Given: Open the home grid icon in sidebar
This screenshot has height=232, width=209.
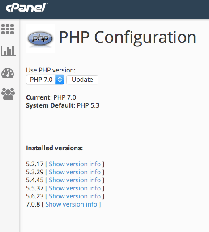Looking at the screenshot, I should pos(8,29).
